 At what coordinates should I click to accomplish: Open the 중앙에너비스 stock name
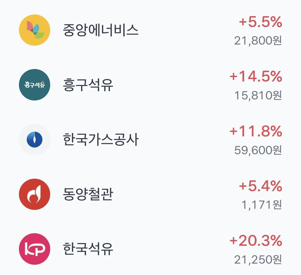click(x=101, y=30)
